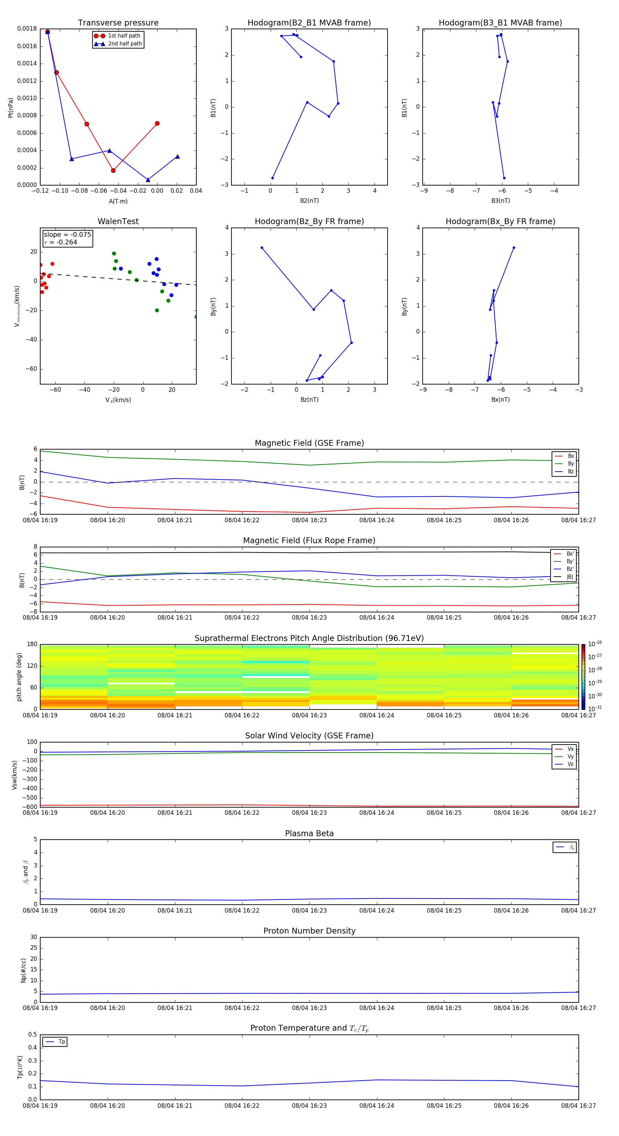The height and width of the screenshot is (1136, 619).
Task: Click the V_A(km/s) x-axis label
Action: [x=118, y=400]
